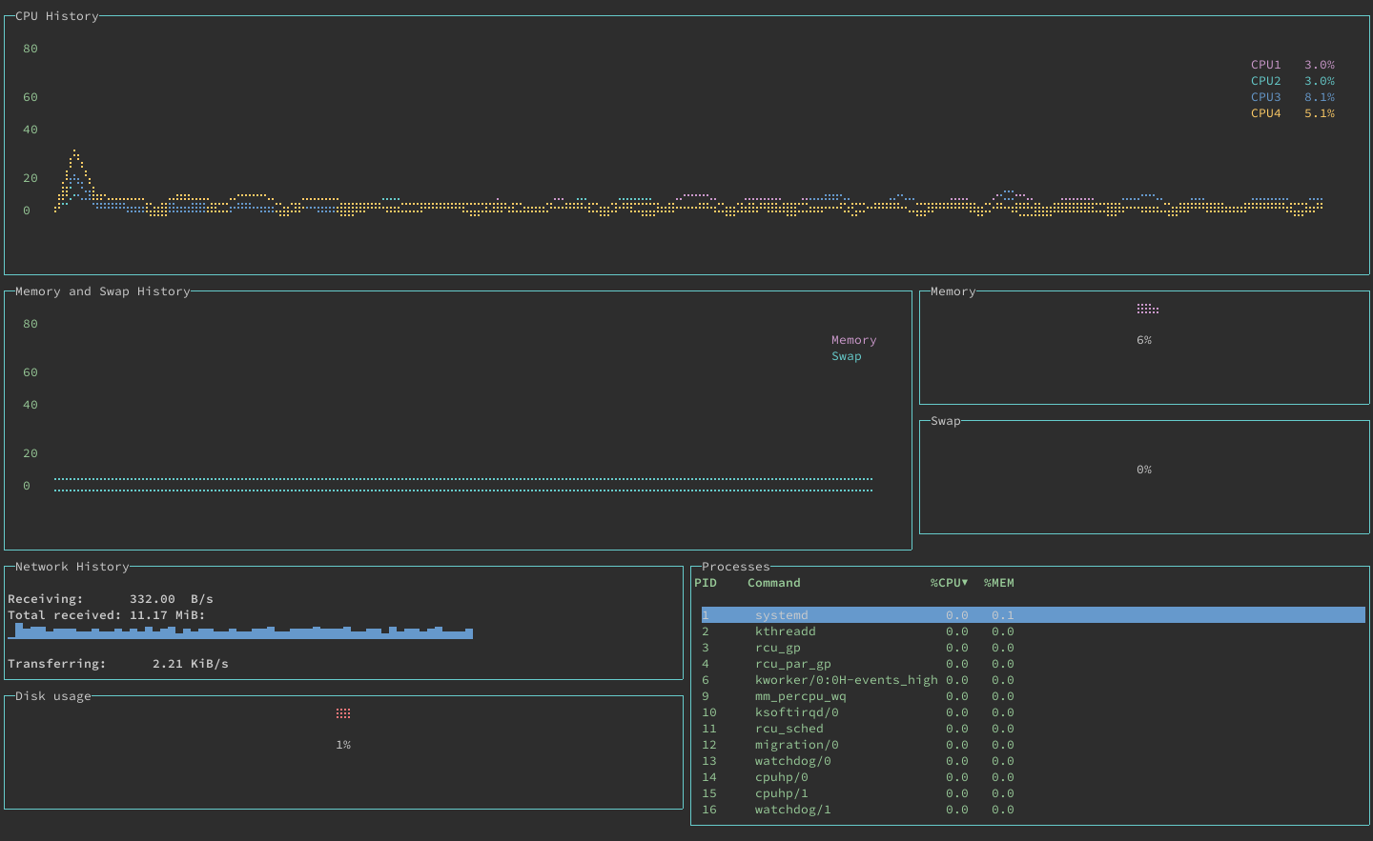The image size is (1373, 841).
Task: Sort processes by the Command column
Action: coord(773,582)
